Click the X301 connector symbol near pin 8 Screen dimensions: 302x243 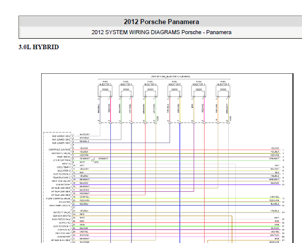93,160
